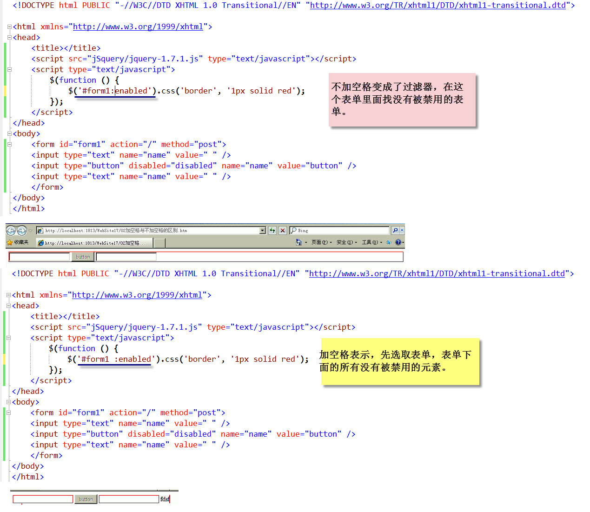Click the </form> closing tag in bottom code

pyautogui.click(x=46, y=456)
